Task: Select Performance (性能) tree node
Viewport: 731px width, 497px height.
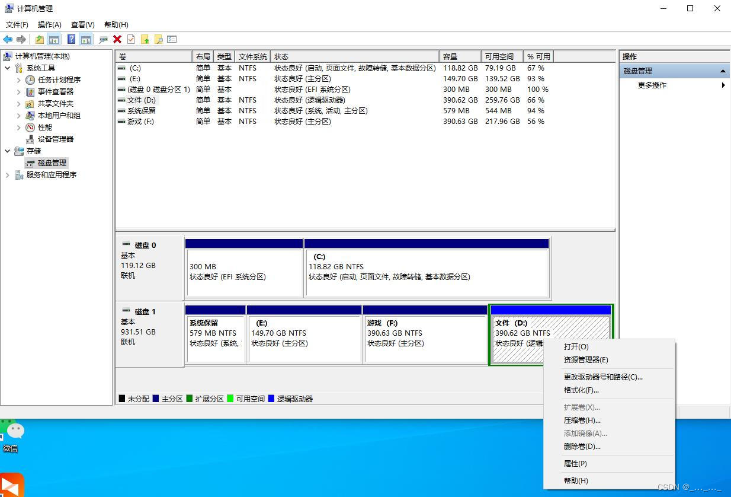Action: click(x=45, y=127)
